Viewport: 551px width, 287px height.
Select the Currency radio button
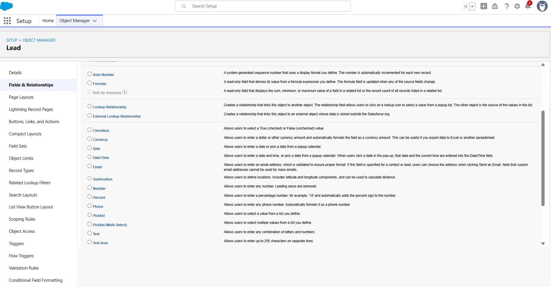pyautogui.click(x=90, y=139)
